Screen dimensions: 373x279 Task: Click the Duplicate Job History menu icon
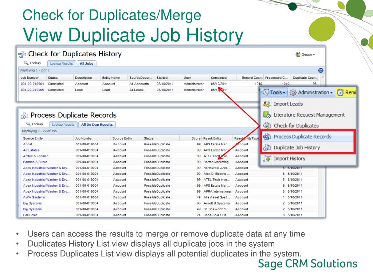click(267, 147)
